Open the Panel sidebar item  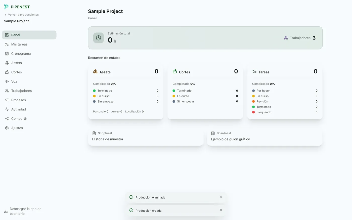pos(29,35)
